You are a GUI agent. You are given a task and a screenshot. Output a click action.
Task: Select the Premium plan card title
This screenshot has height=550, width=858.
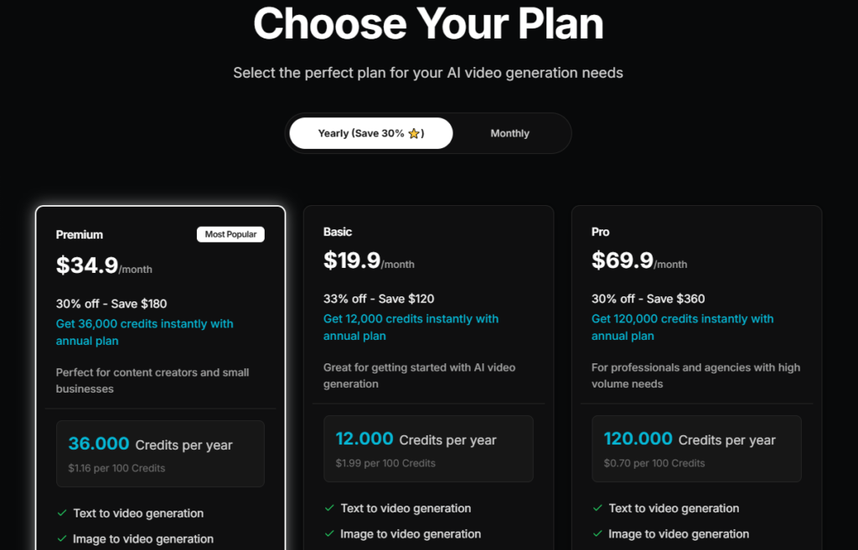80,234
